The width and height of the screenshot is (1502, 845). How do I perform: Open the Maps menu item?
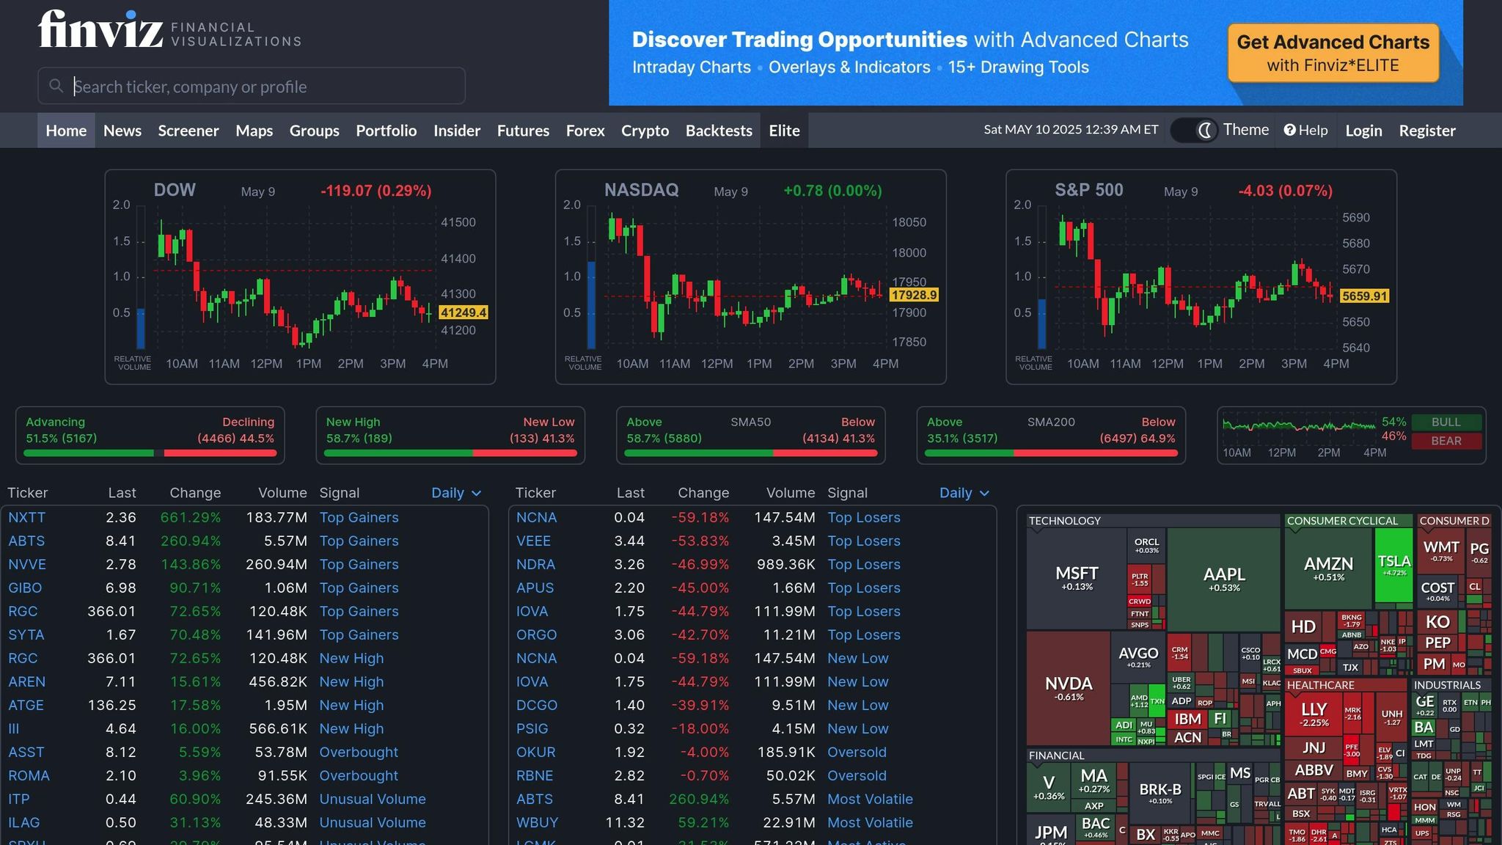tap(254, 131)
